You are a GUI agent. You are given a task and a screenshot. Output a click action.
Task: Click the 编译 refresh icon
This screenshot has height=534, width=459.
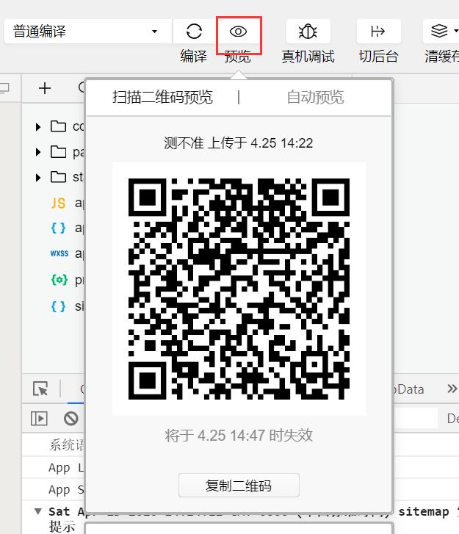click(194, 32)
